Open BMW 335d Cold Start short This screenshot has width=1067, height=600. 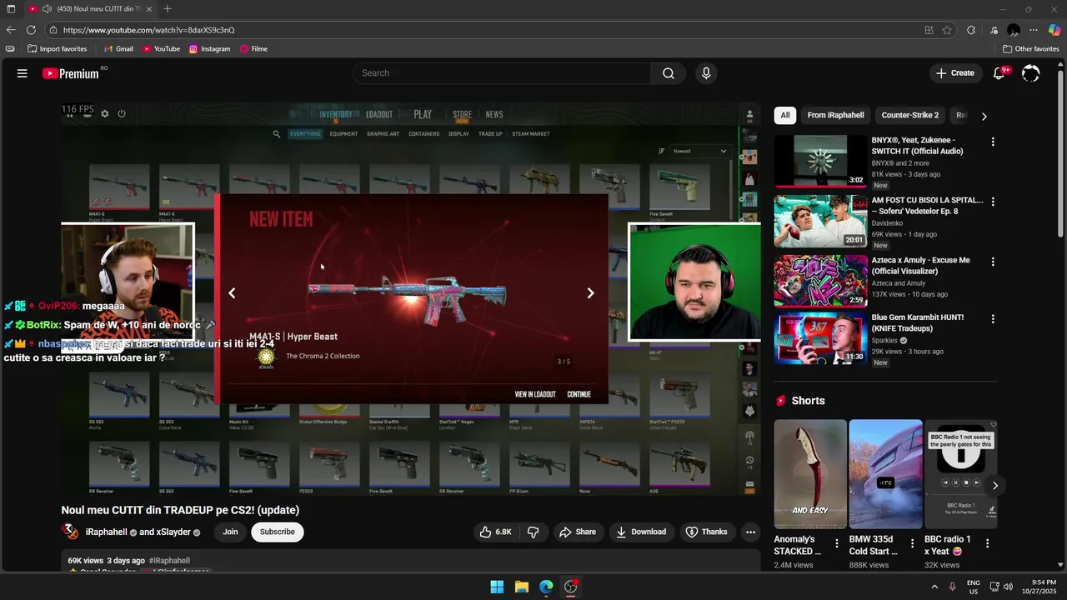tap(885, 474)
